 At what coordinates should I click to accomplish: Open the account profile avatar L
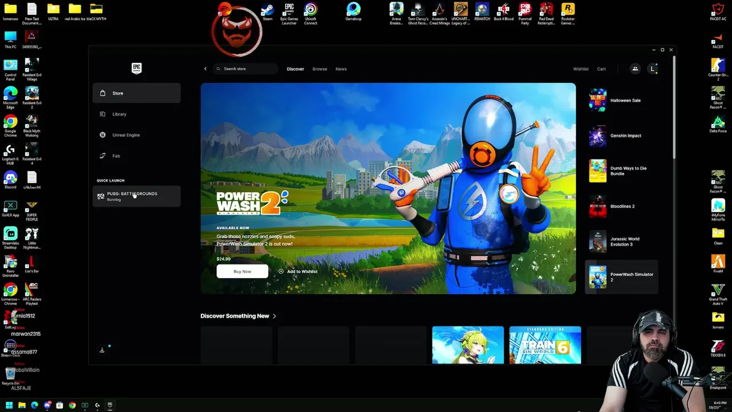point(653,69)
